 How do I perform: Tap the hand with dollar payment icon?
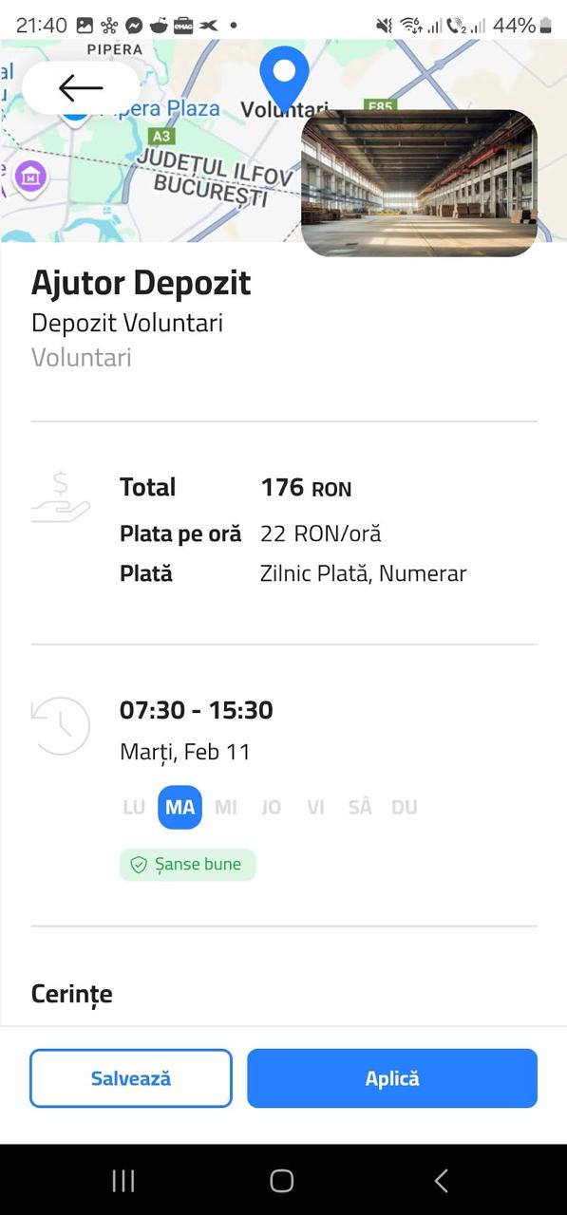(60, 499)
